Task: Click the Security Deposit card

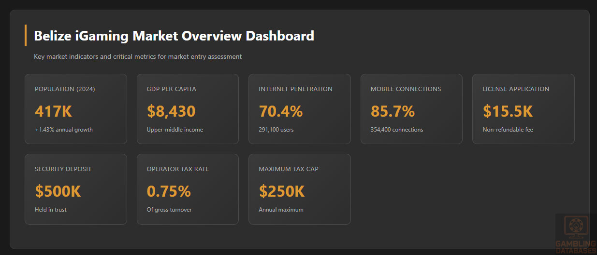Action: (76, 189)
